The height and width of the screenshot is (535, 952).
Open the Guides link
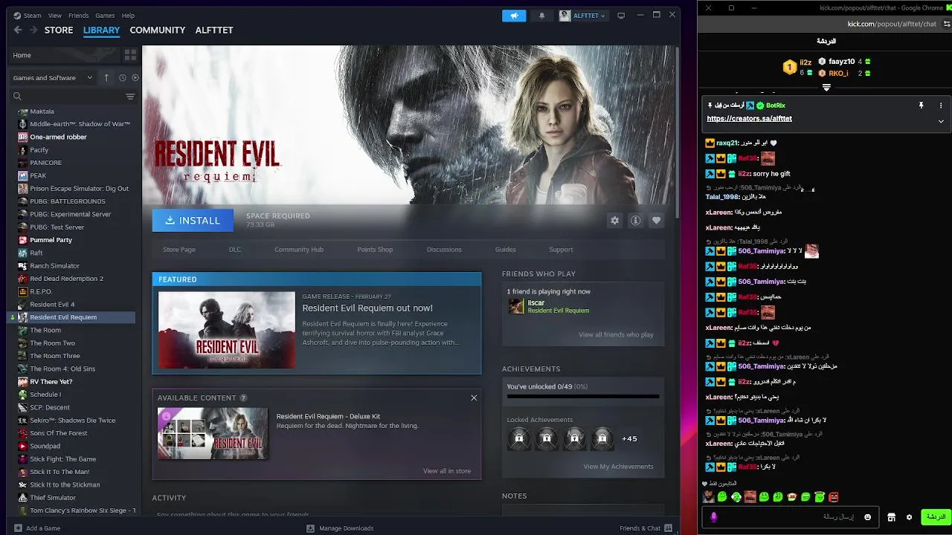tap(505, 250)
